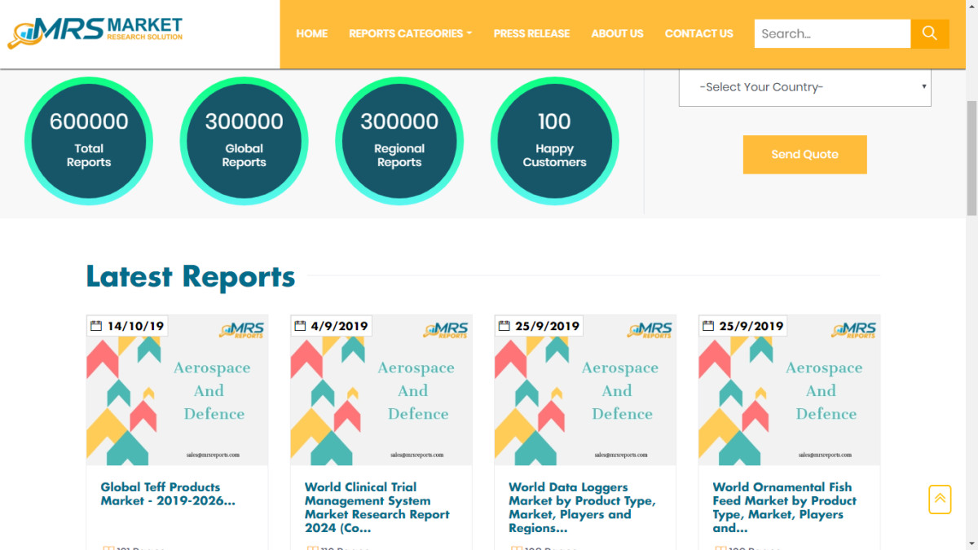978x550 pixels.
Task: Click the Ornamental Fish Feed report thumbnail
Action: pyautogui.click(x=789, y=390)
